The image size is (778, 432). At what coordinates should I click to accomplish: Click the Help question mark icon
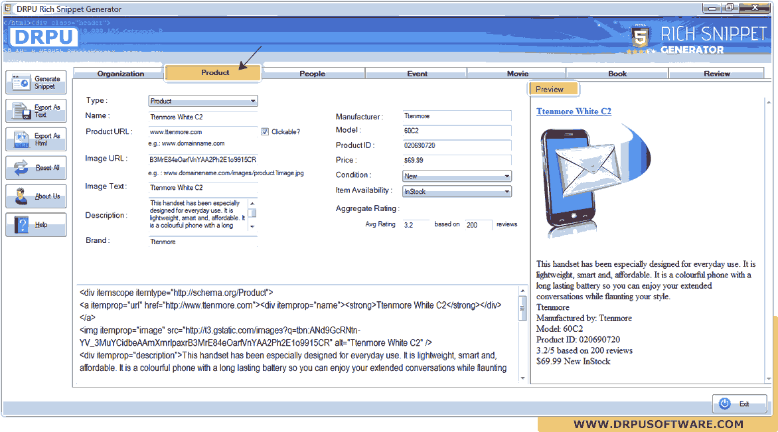22,225
